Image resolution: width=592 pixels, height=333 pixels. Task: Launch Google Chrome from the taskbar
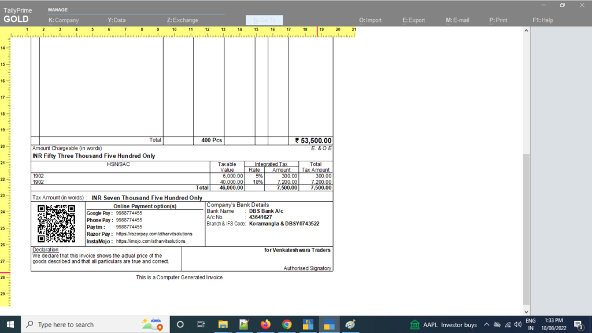[x=287, y=324]
